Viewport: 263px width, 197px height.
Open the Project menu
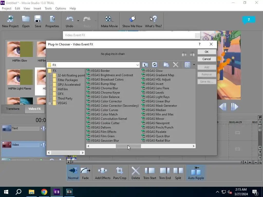[x=6, y=8]
